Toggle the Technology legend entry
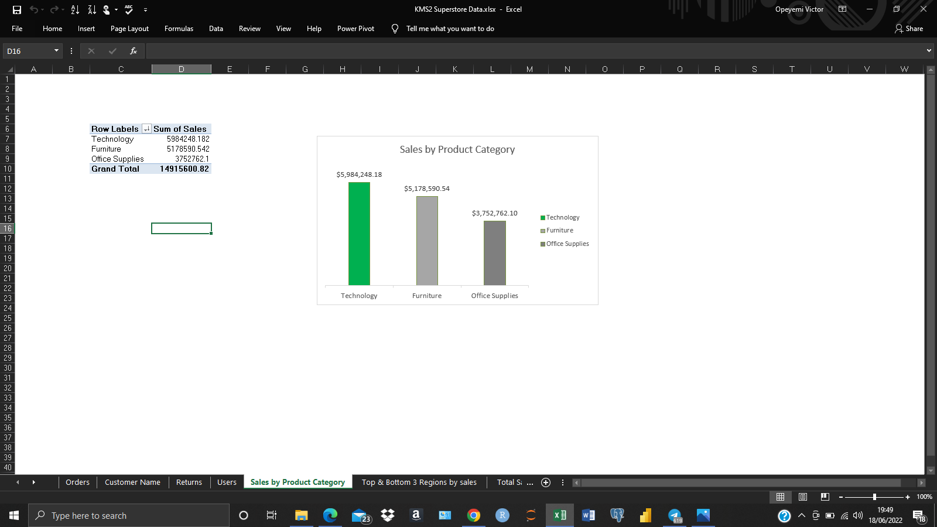 [561, 217]
